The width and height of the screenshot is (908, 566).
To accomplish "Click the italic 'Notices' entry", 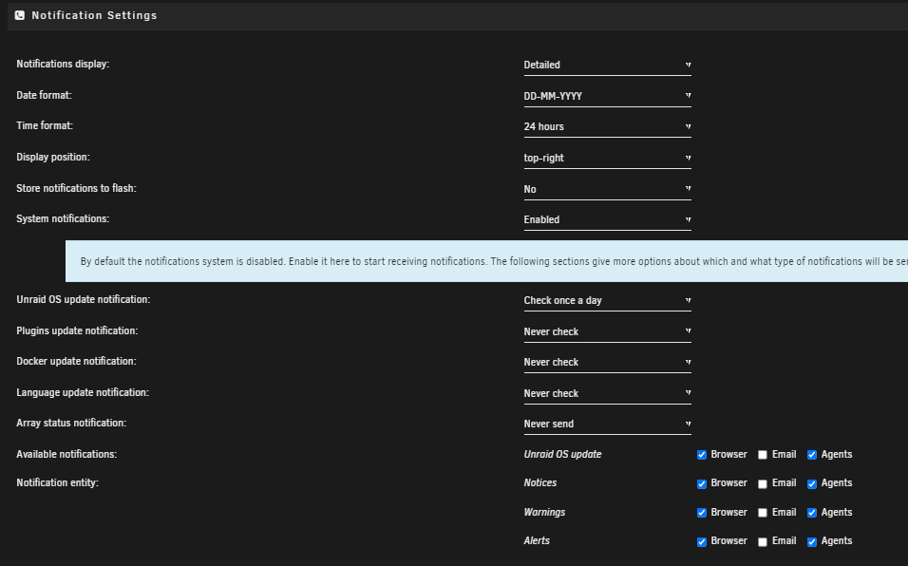I will (x=540, y=482).
